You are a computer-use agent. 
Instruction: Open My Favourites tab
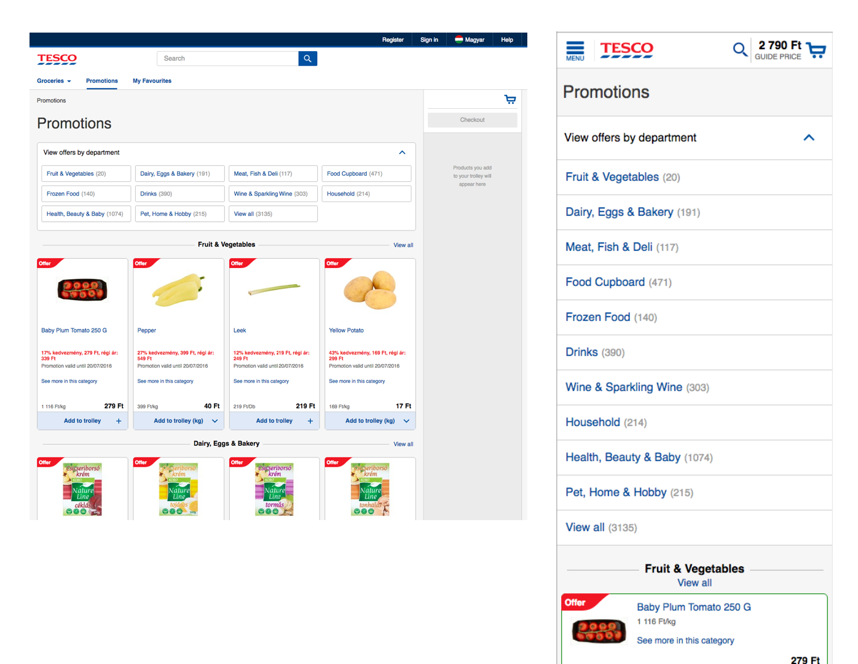[152, 81]
